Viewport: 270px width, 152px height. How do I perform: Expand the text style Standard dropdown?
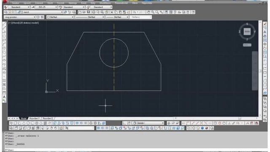point(29,7)
